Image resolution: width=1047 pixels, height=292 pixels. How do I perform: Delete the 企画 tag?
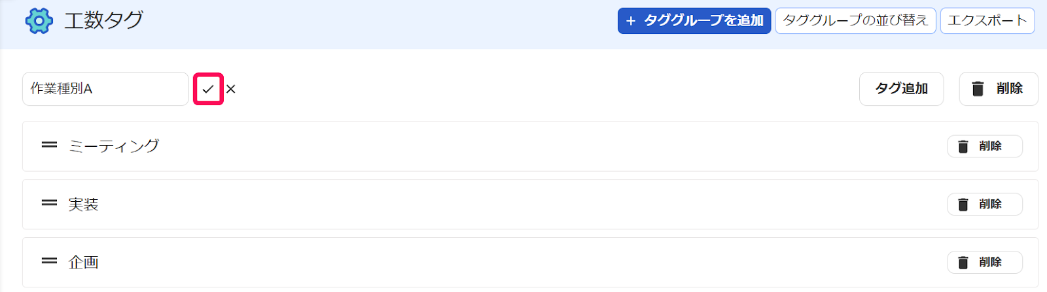pos(984,262)
